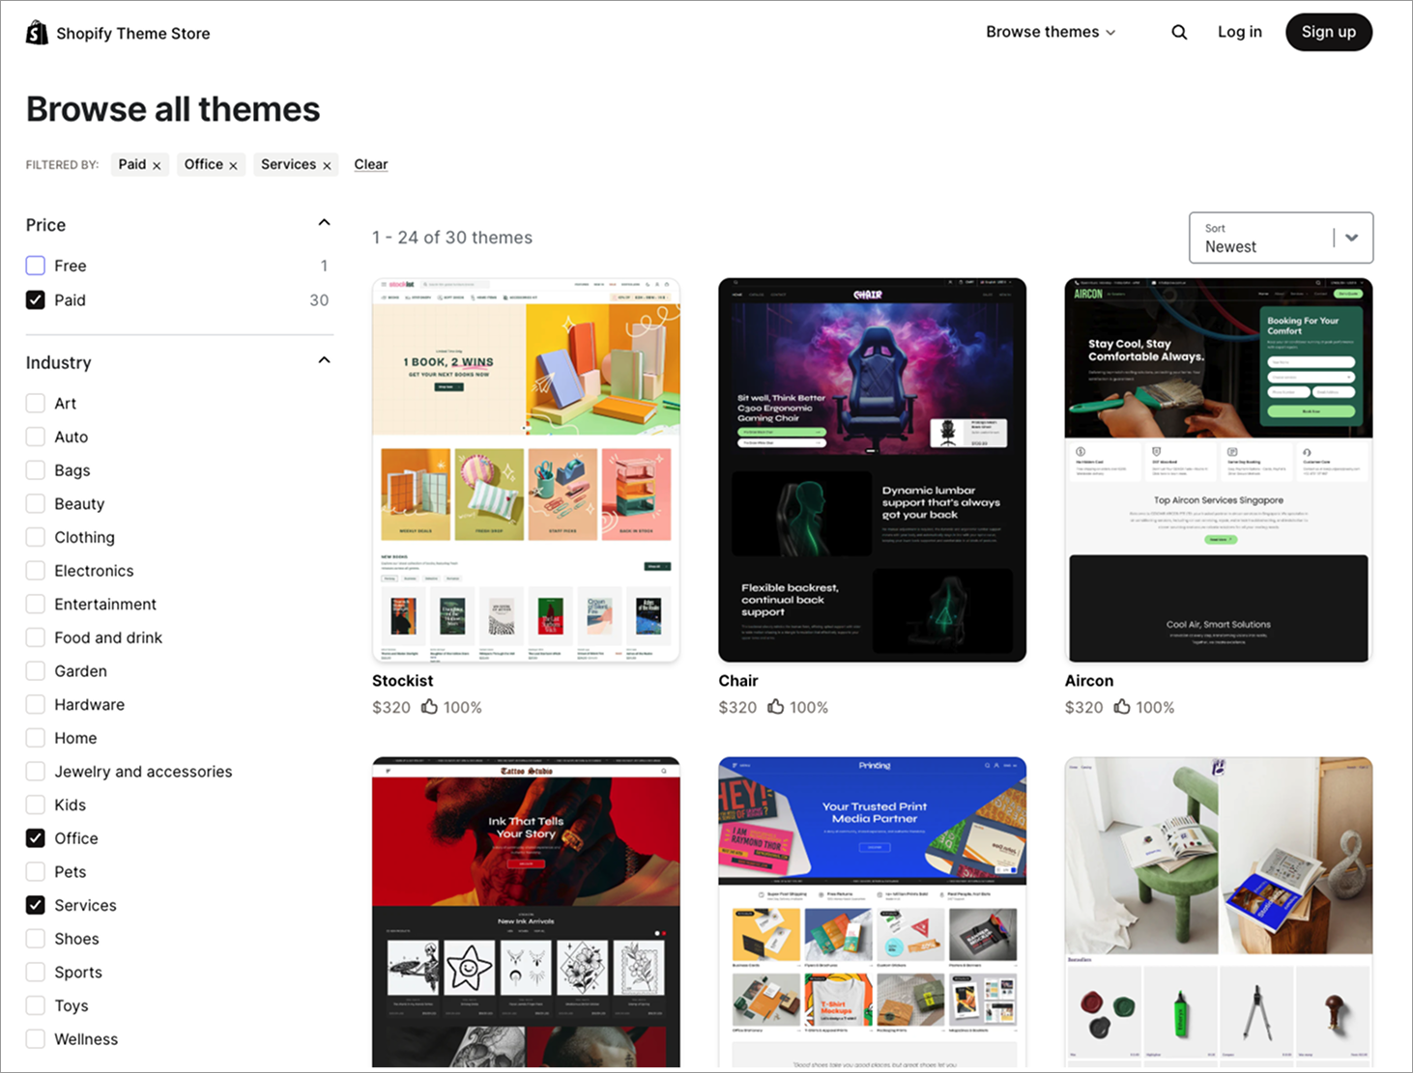This screenshot has height=1073, width=1413.
Task: Remove the Paid filter tag
Action: pyautogui.click(x=157, y=164)
